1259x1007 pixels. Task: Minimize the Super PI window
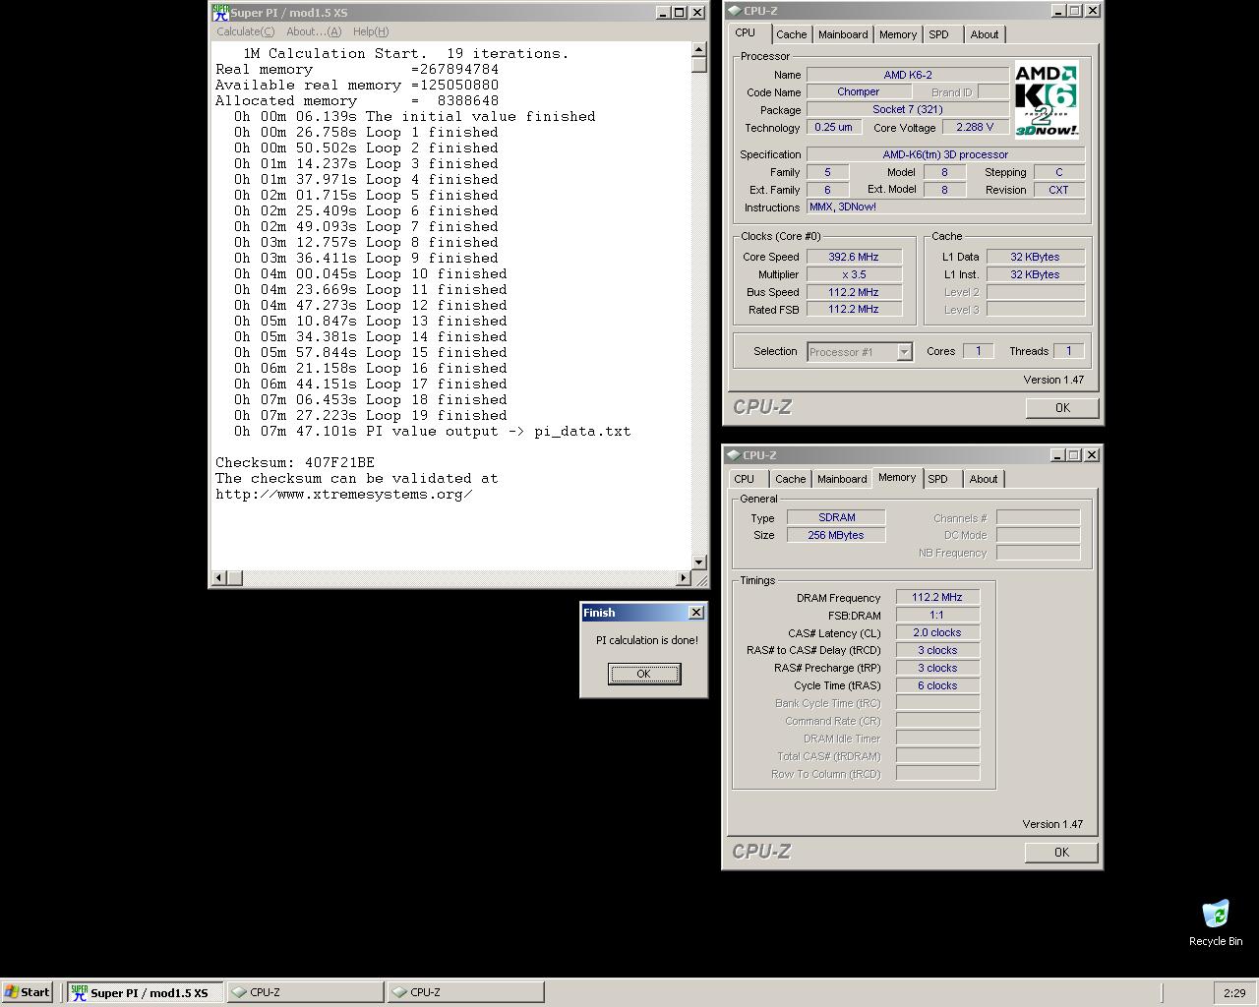(x=664, y=13)
